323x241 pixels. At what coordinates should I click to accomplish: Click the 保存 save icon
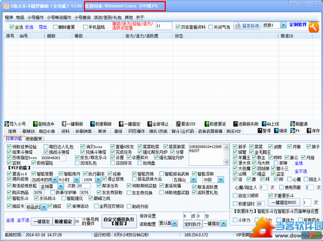click(309, 131)
